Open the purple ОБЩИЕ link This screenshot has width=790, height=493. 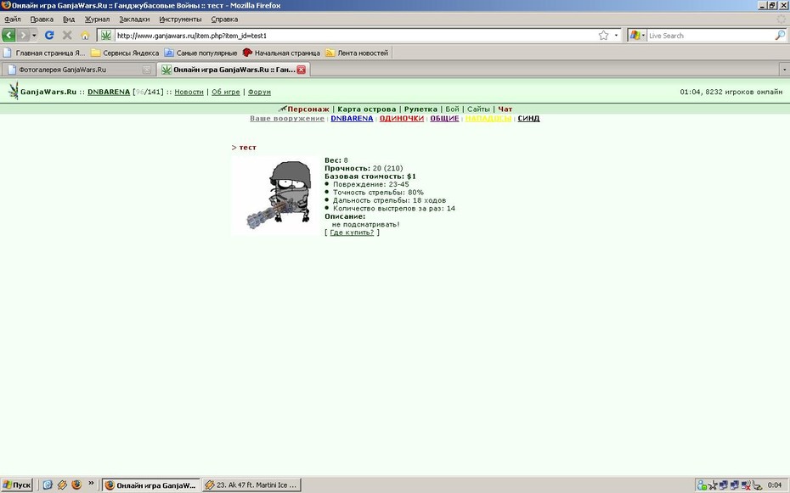click(x=444, y=118)
